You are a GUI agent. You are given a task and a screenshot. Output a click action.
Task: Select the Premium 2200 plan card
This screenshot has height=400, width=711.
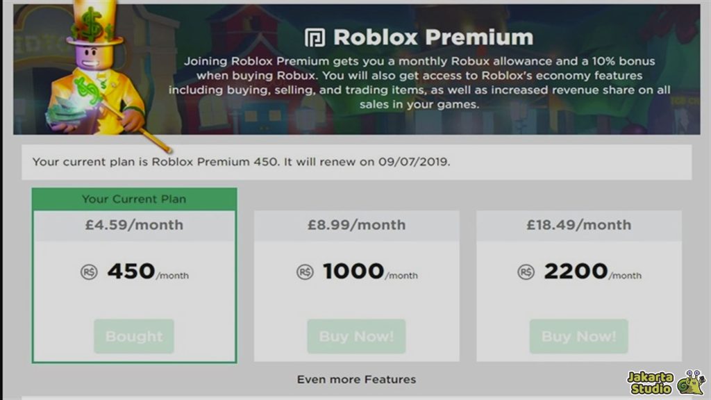pos(578,285)
